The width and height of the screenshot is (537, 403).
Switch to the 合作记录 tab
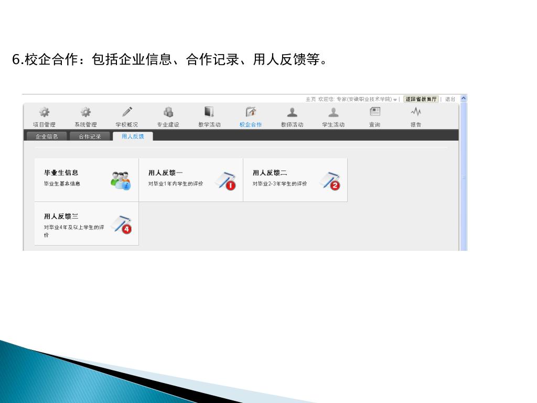90,136
